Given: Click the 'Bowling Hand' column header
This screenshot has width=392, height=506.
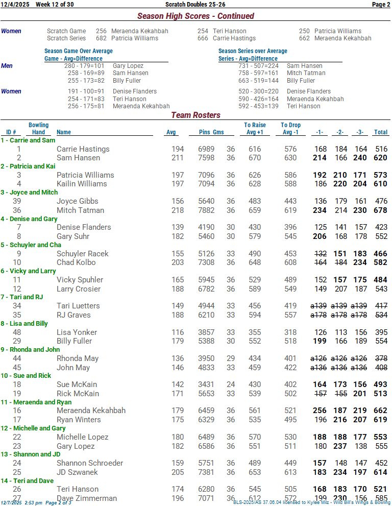Looking at the screenshot, I should pos(38,129).
